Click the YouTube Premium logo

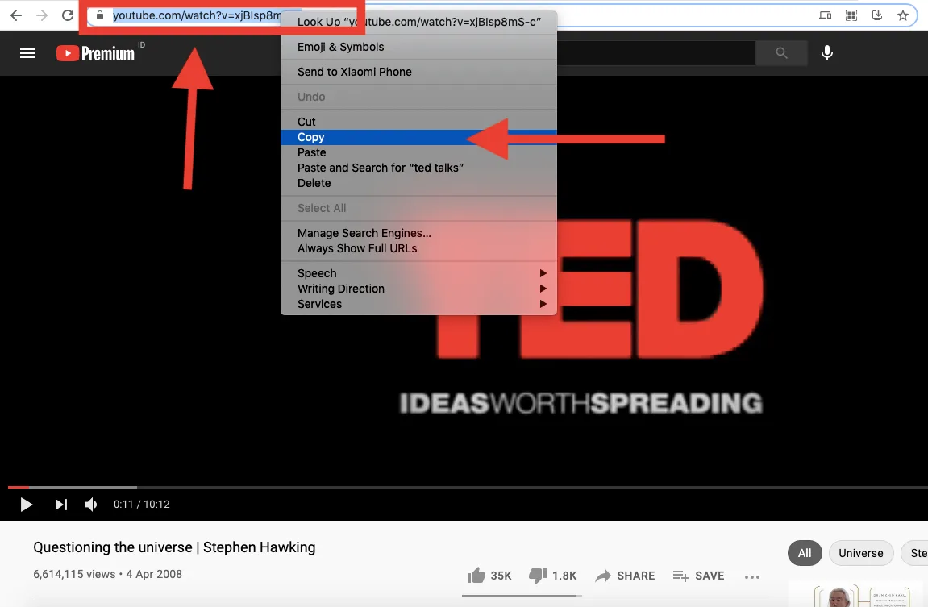click(96, 53)
